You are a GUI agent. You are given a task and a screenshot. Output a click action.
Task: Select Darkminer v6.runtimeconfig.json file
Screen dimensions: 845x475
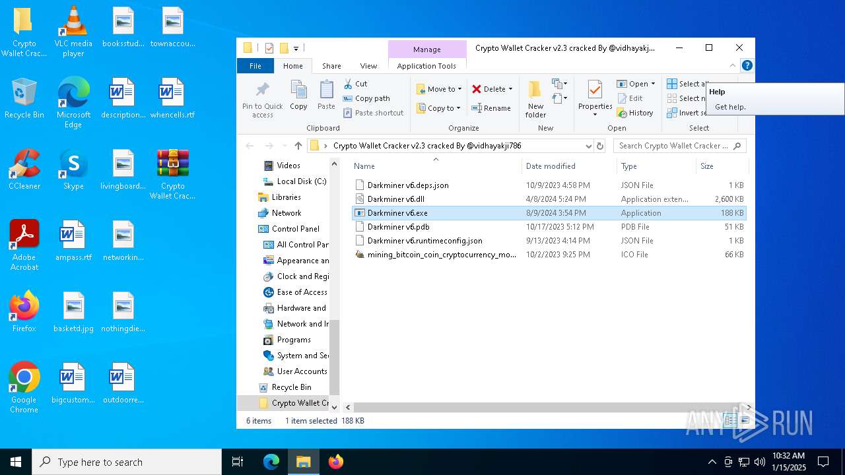coord(549,241)
